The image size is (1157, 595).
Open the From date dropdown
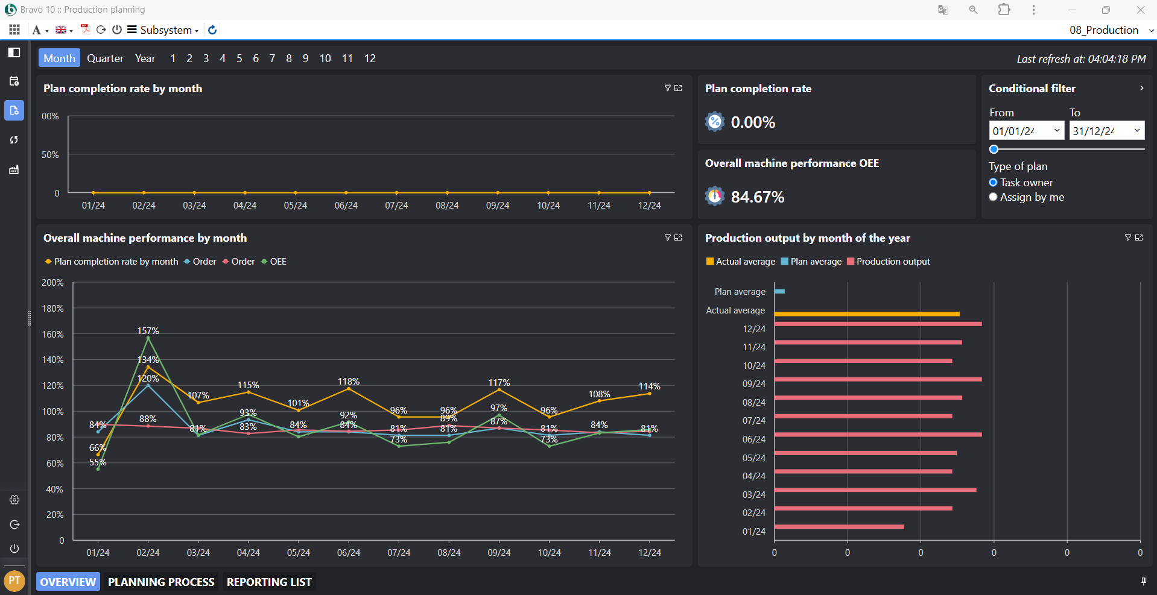point(1057,131)
